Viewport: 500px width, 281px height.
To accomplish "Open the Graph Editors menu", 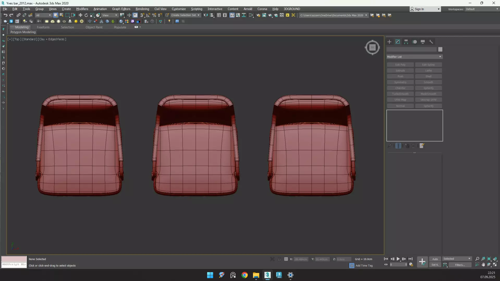I will click(x=121, y=9).
